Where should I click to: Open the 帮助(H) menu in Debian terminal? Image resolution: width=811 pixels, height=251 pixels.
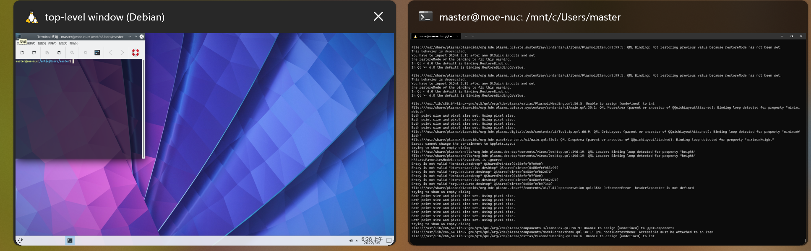coord(74,43)
